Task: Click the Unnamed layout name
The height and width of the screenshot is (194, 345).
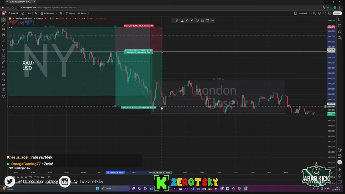Action: (x=303, y=13)
